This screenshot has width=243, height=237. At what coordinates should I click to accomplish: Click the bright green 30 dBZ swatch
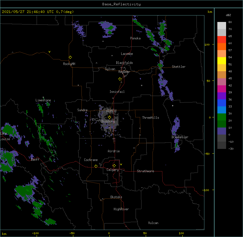point(222,117)
